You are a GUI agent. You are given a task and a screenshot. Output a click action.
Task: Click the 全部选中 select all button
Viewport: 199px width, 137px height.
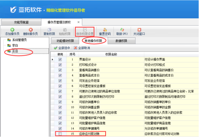62,48
